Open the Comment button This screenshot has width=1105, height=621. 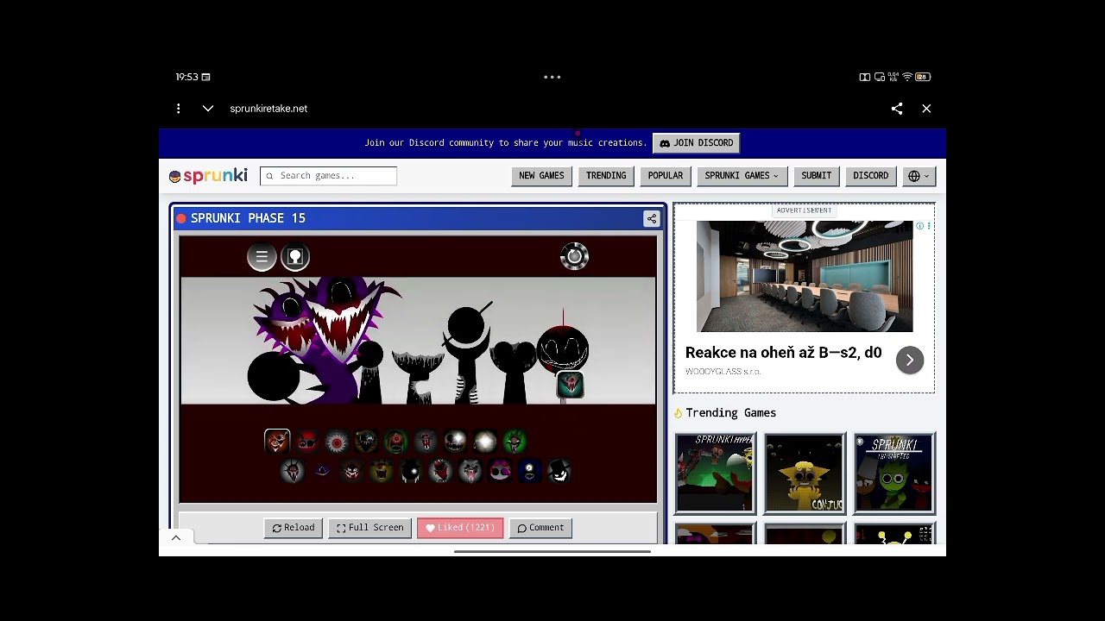[x=540, y=528]
